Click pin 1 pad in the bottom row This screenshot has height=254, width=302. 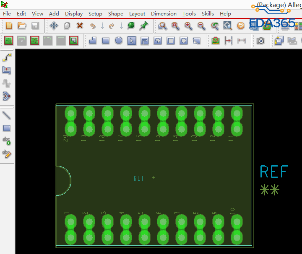pos(71,230)
